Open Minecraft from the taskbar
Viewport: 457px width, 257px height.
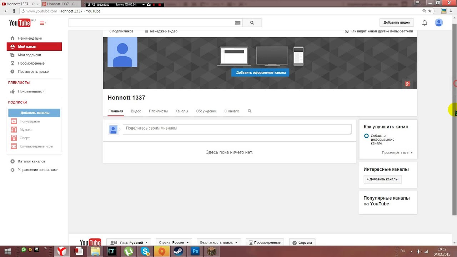click(212, 251)
